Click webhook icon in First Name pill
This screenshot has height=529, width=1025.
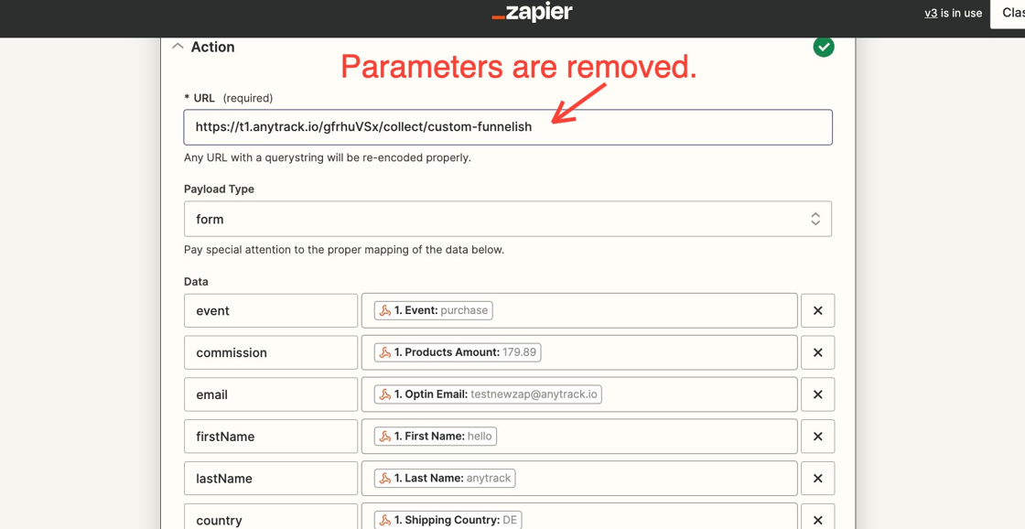click(x=385, y=437)
